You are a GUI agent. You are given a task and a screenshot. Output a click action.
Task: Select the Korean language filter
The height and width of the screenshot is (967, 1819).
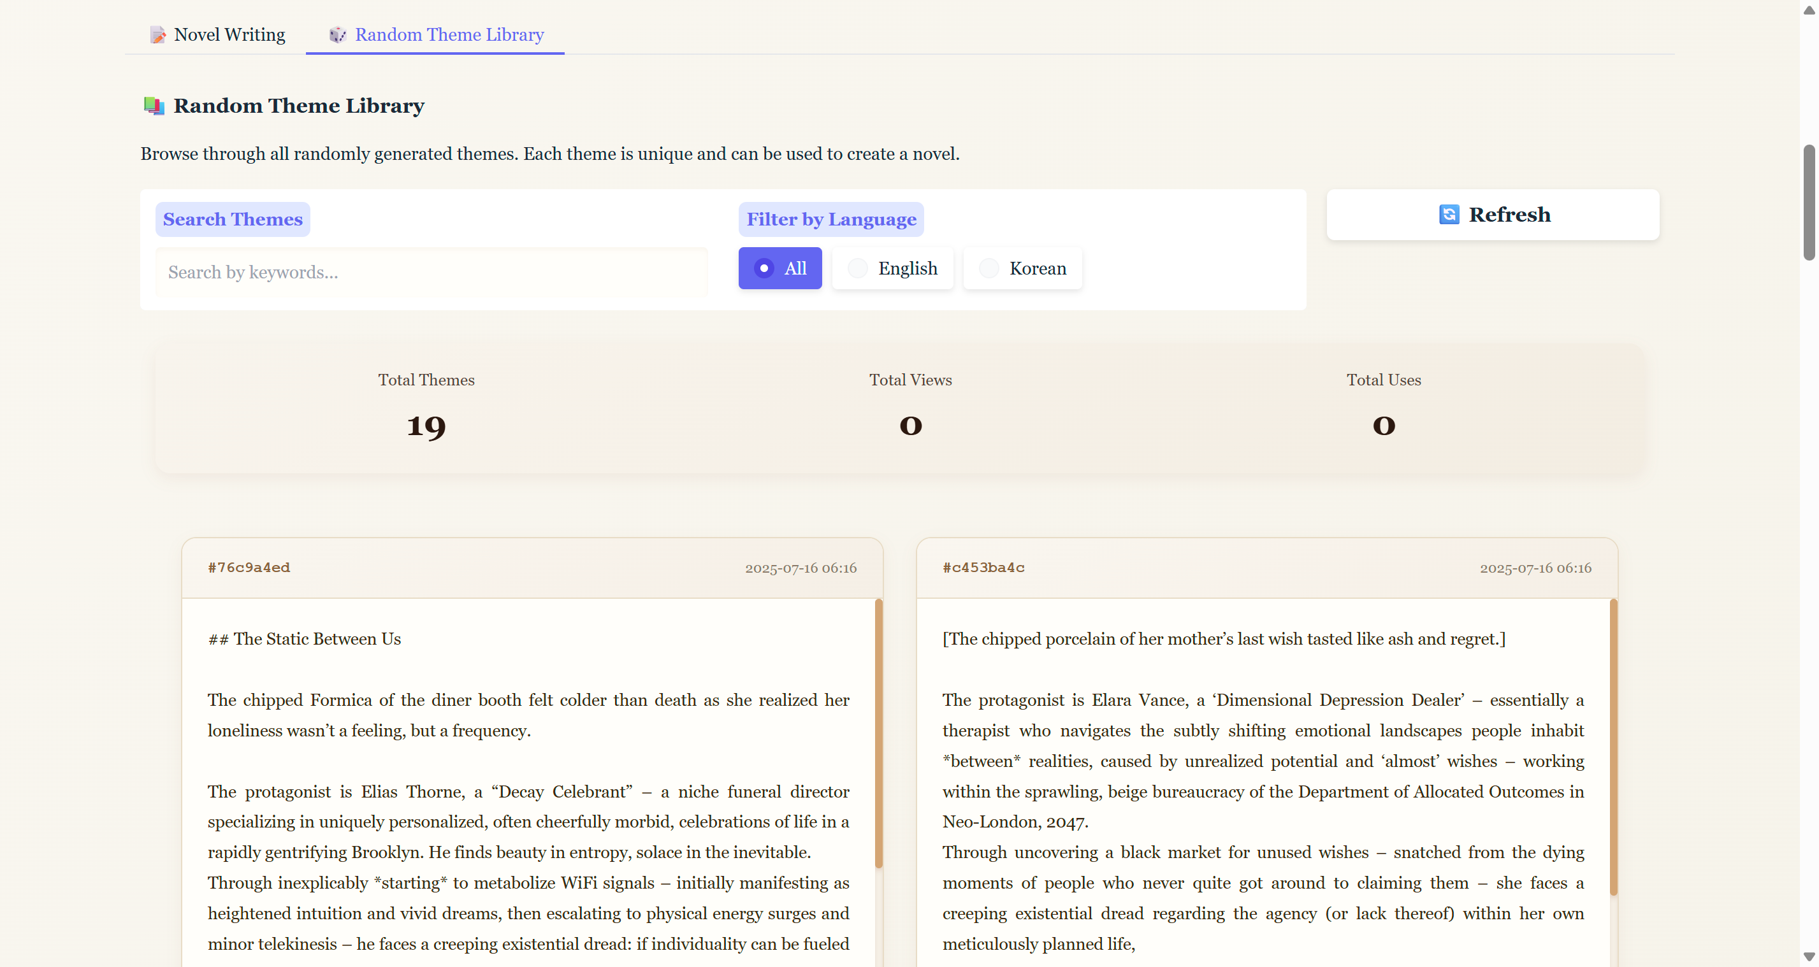1022,268
